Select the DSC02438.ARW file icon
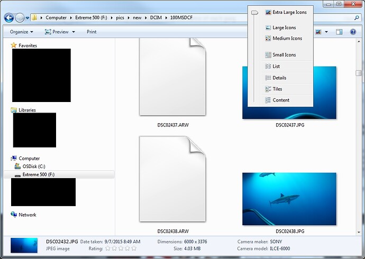Image resolution: width=365 pixels, height=259 pixels. 172,179
